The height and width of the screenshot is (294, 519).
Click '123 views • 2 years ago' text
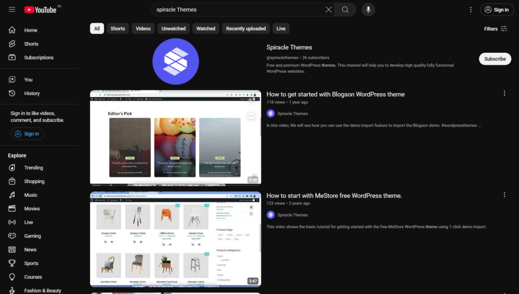288,203
